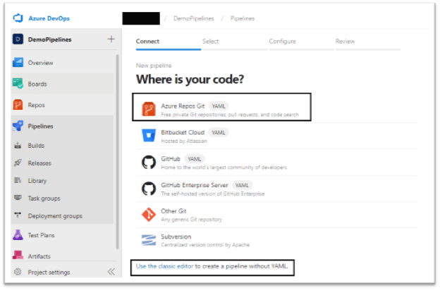
Task: Click the YAML badge beside Bitbucket Cloud
Action: (219, 132)
